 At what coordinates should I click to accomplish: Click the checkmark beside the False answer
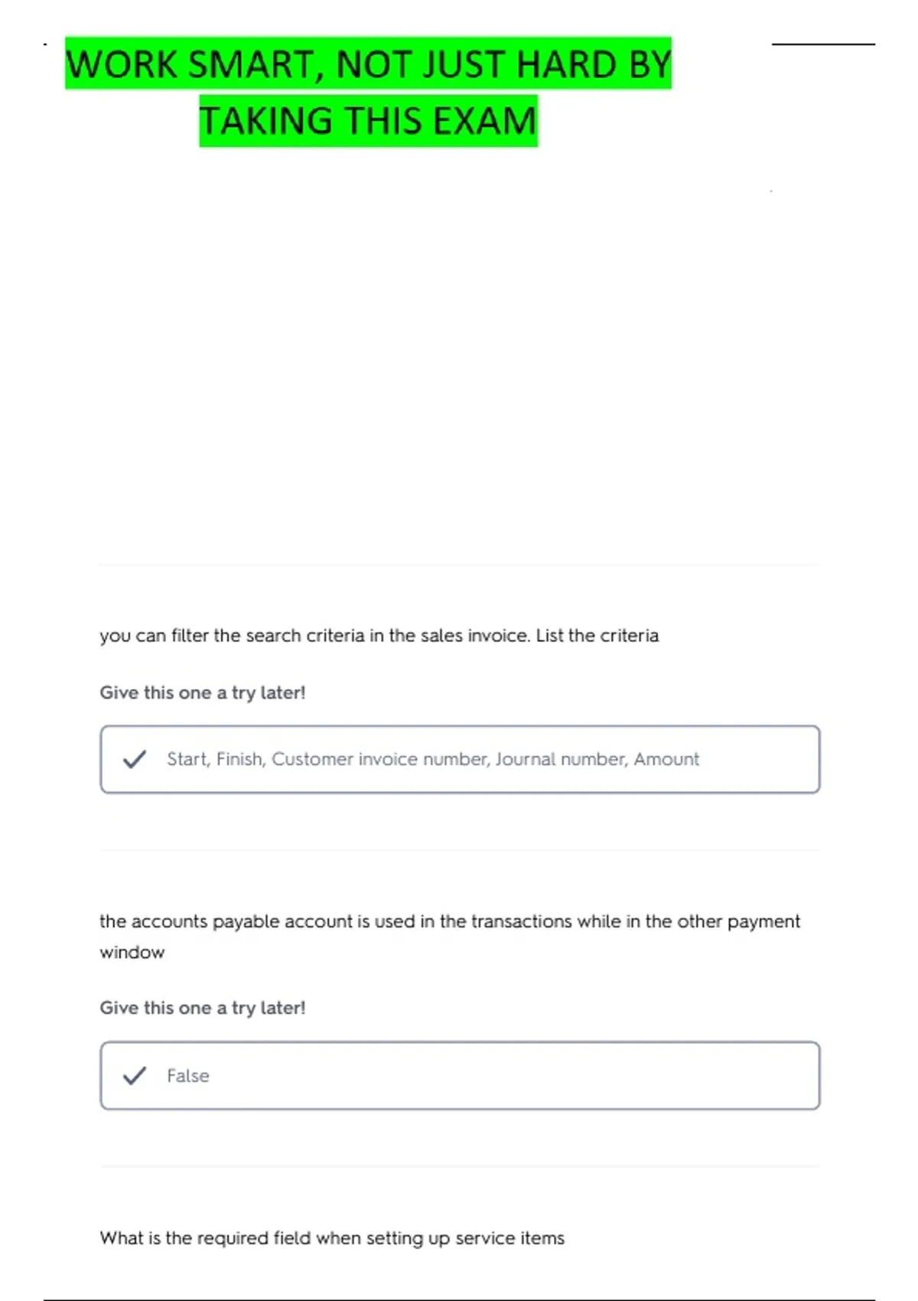coord(135,1075)
